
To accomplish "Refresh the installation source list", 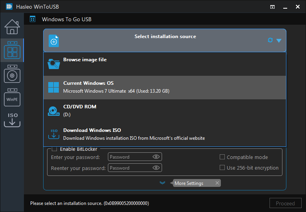I will (x=270, y=40).
